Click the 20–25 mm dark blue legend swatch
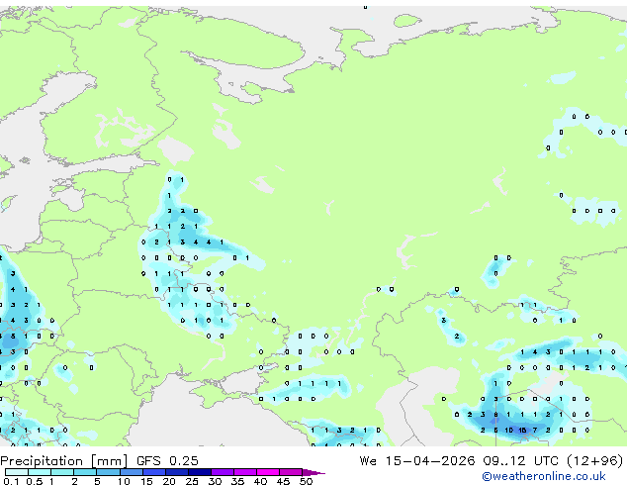 [176, 472]
